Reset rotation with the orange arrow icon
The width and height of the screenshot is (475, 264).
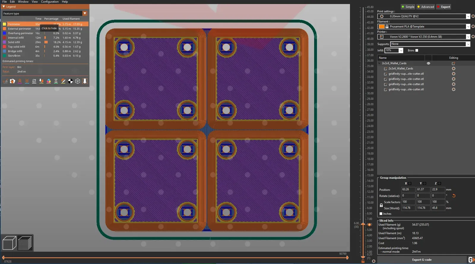pos(454,196)
